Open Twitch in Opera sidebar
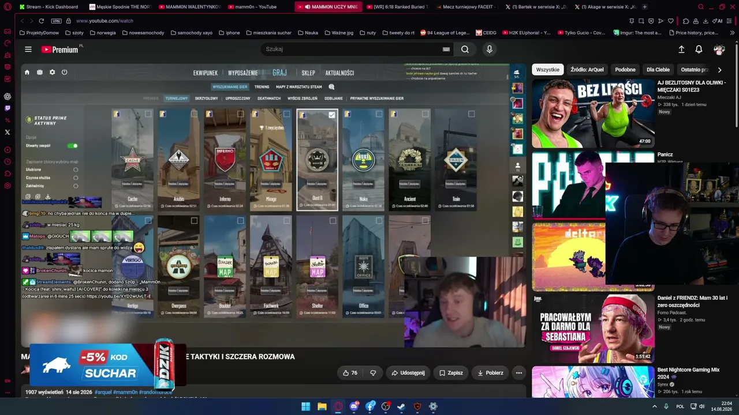 click(x=8, y=108)
